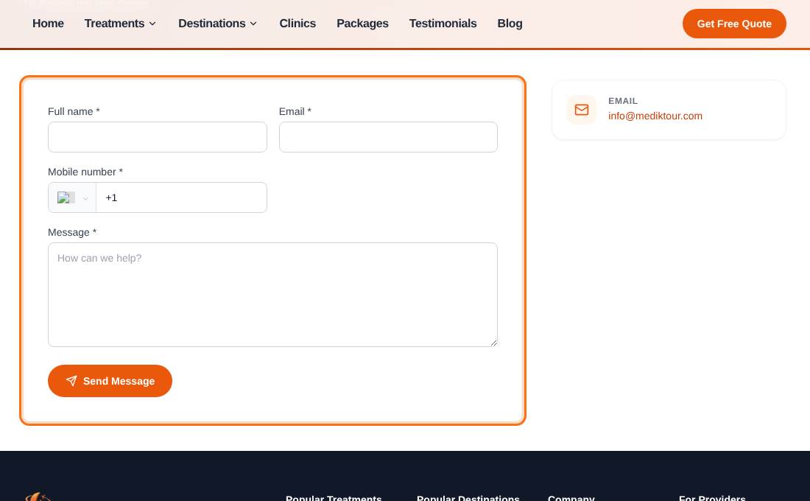
Task: Go to the Clinics page
Action: point(297,24)
